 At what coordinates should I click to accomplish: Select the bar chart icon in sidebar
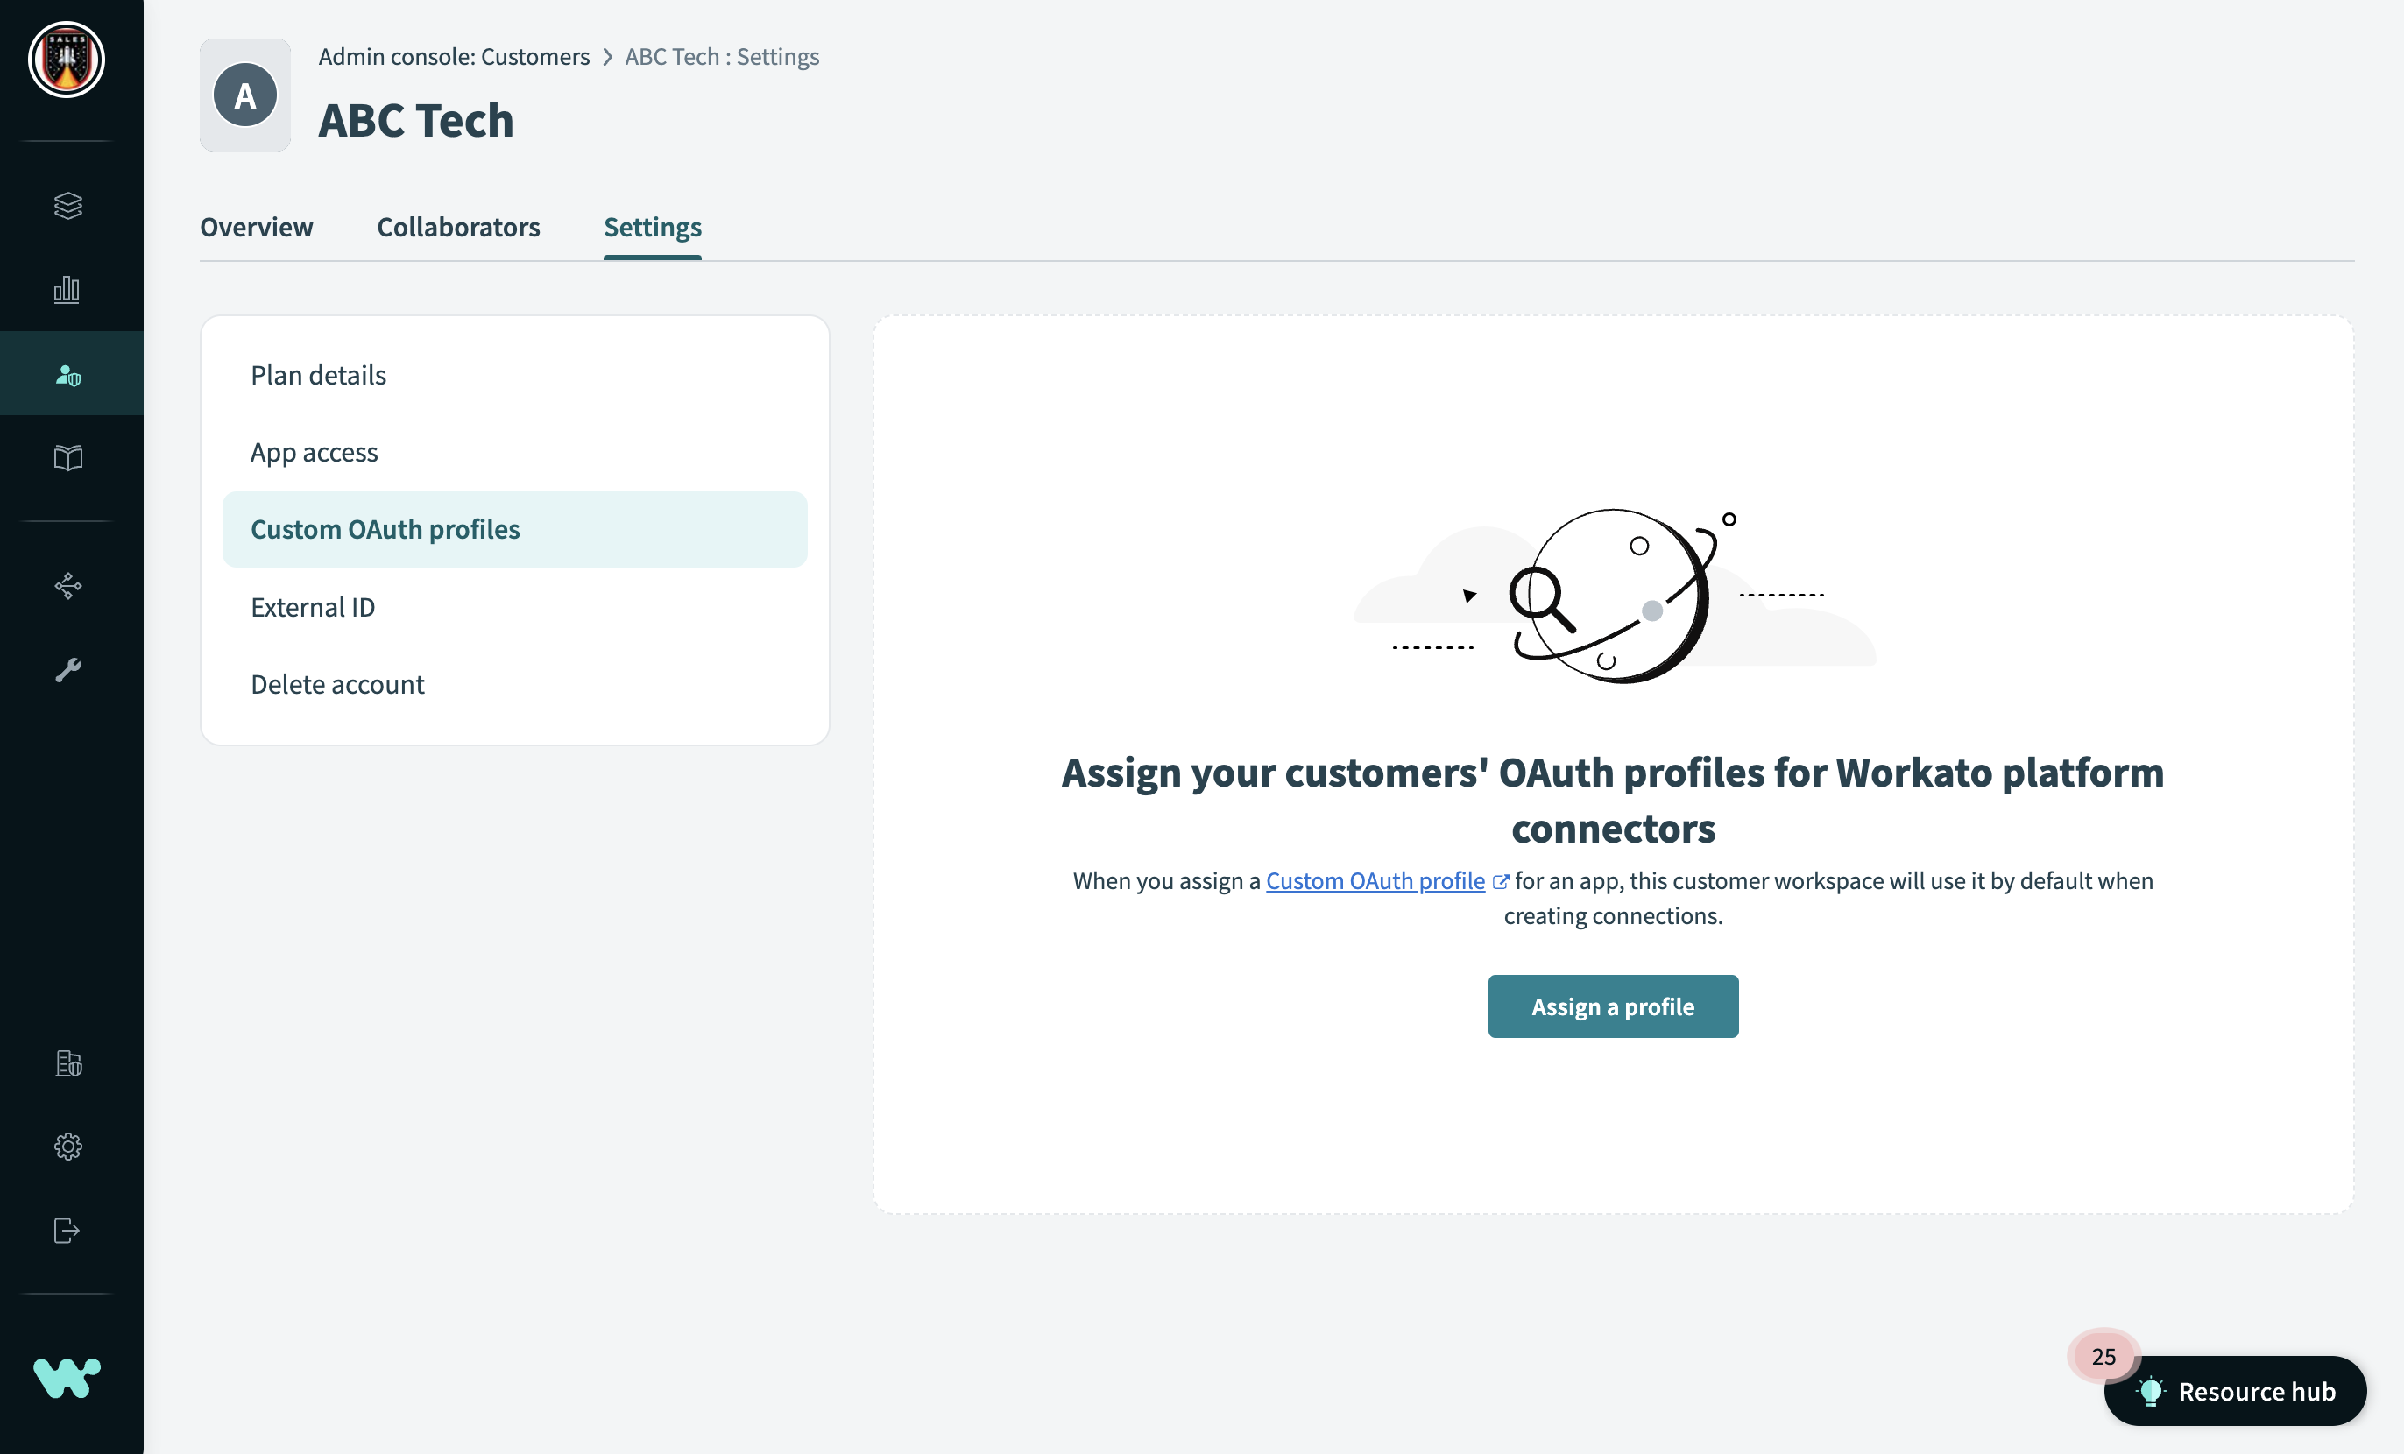[x=70, y=288]
